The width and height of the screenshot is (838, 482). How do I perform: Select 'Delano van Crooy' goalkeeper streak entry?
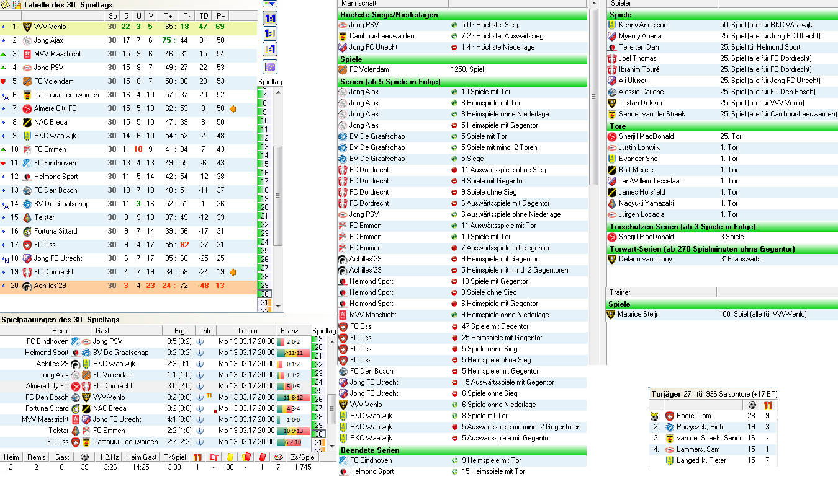[x=723, y=259]
